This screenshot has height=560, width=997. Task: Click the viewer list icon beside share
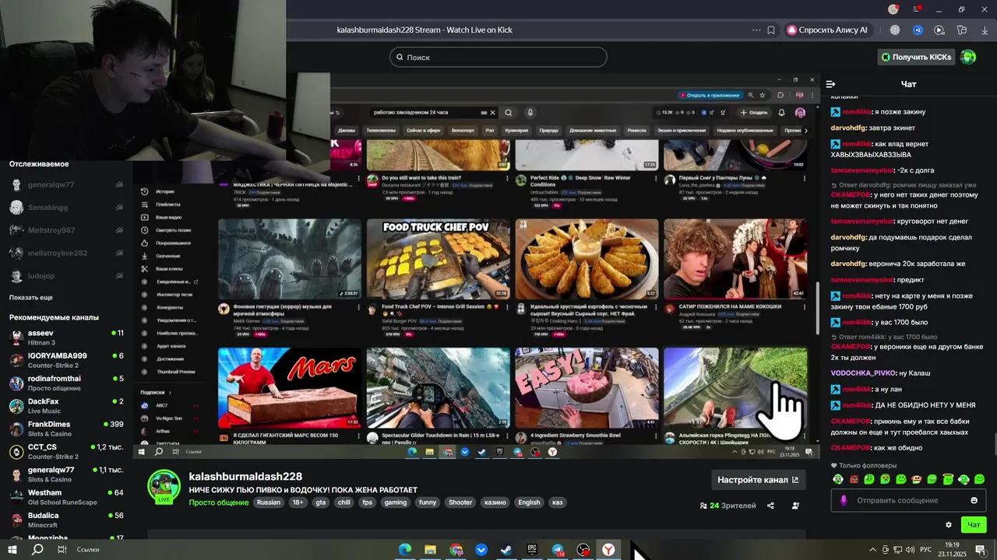point(795,506)
